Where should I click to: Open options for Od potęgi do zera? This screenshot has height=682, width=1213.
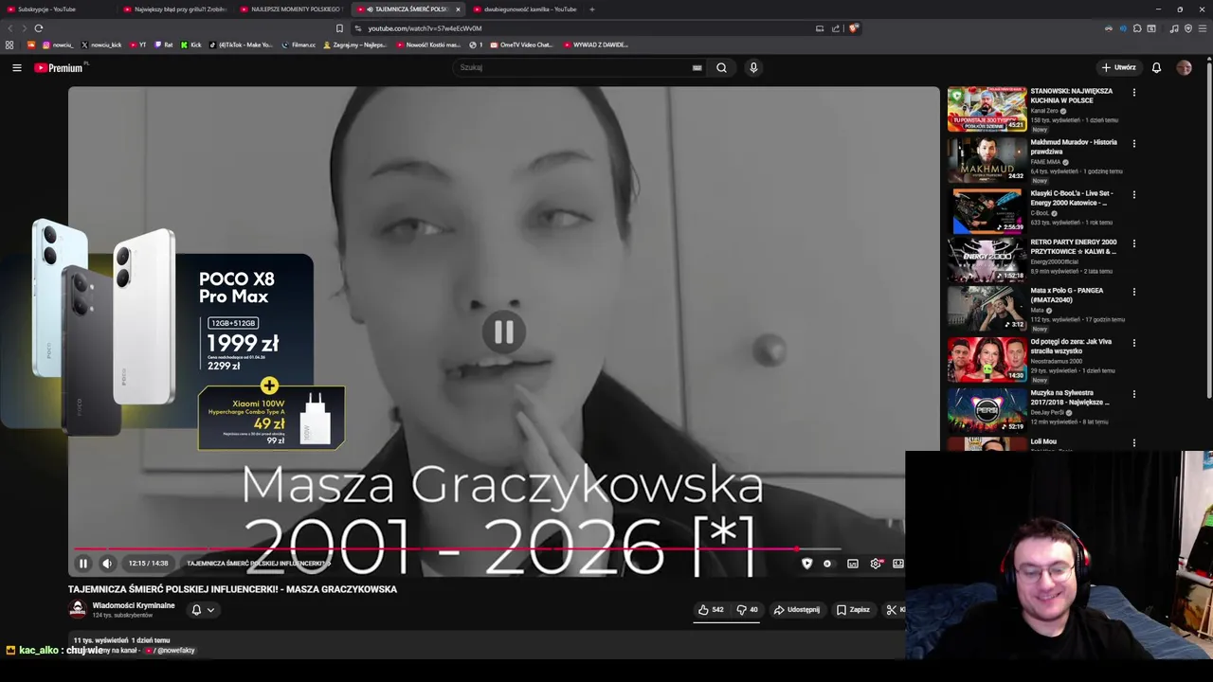(1133, 343)
